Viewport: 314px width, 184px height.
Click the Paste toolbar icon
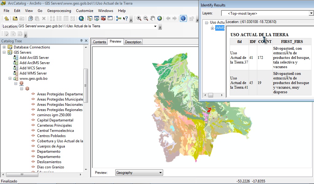(37, 18)
